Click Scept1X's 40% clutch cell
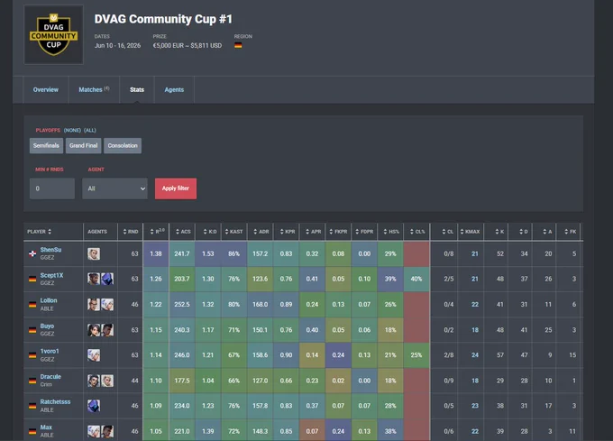Screen dimensions: 613x441 pos(416,279)
